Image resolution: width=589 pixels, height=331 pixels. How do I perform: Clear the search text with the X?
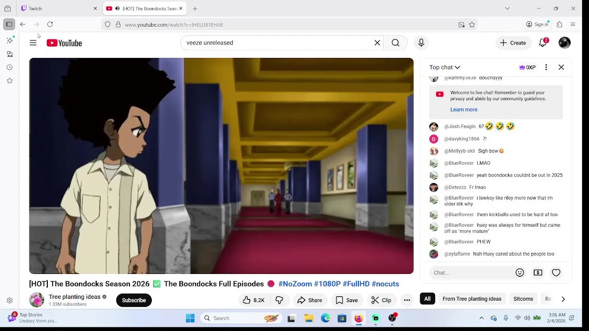[377, 43]
